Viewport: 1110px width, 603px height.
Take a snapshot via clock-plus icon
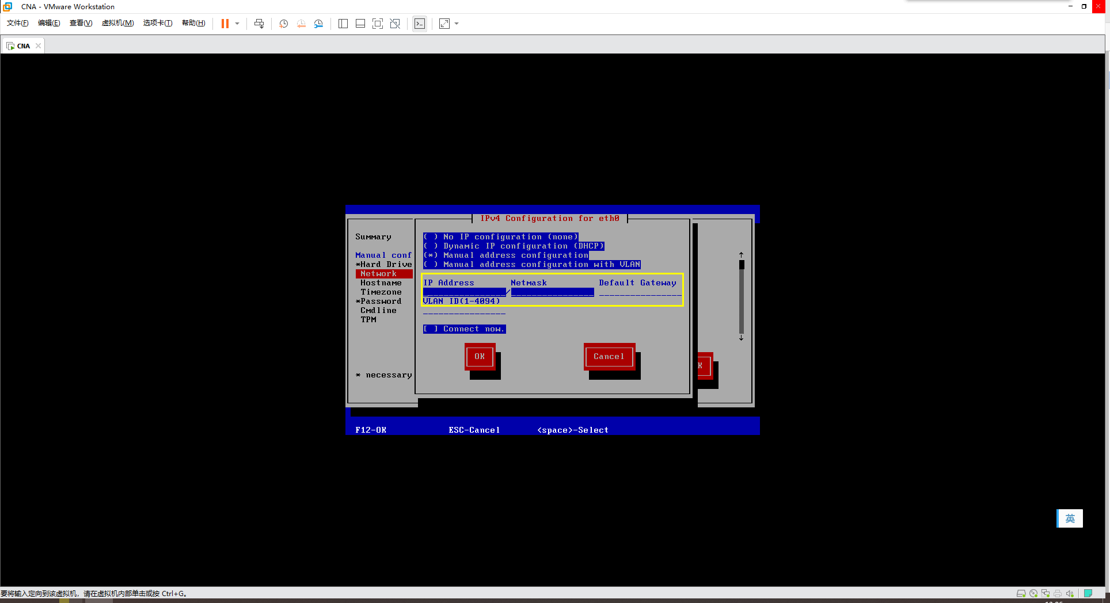(284, 24)
